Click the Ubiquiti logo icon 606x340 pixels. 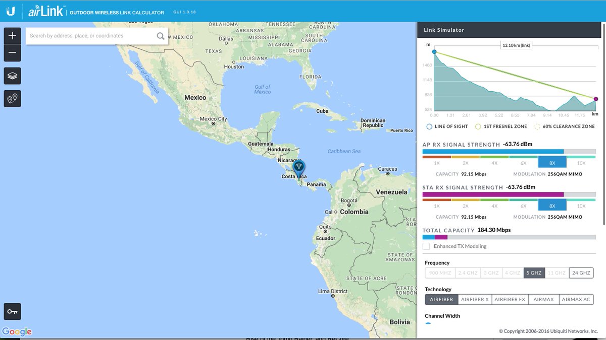coord(11,11)
